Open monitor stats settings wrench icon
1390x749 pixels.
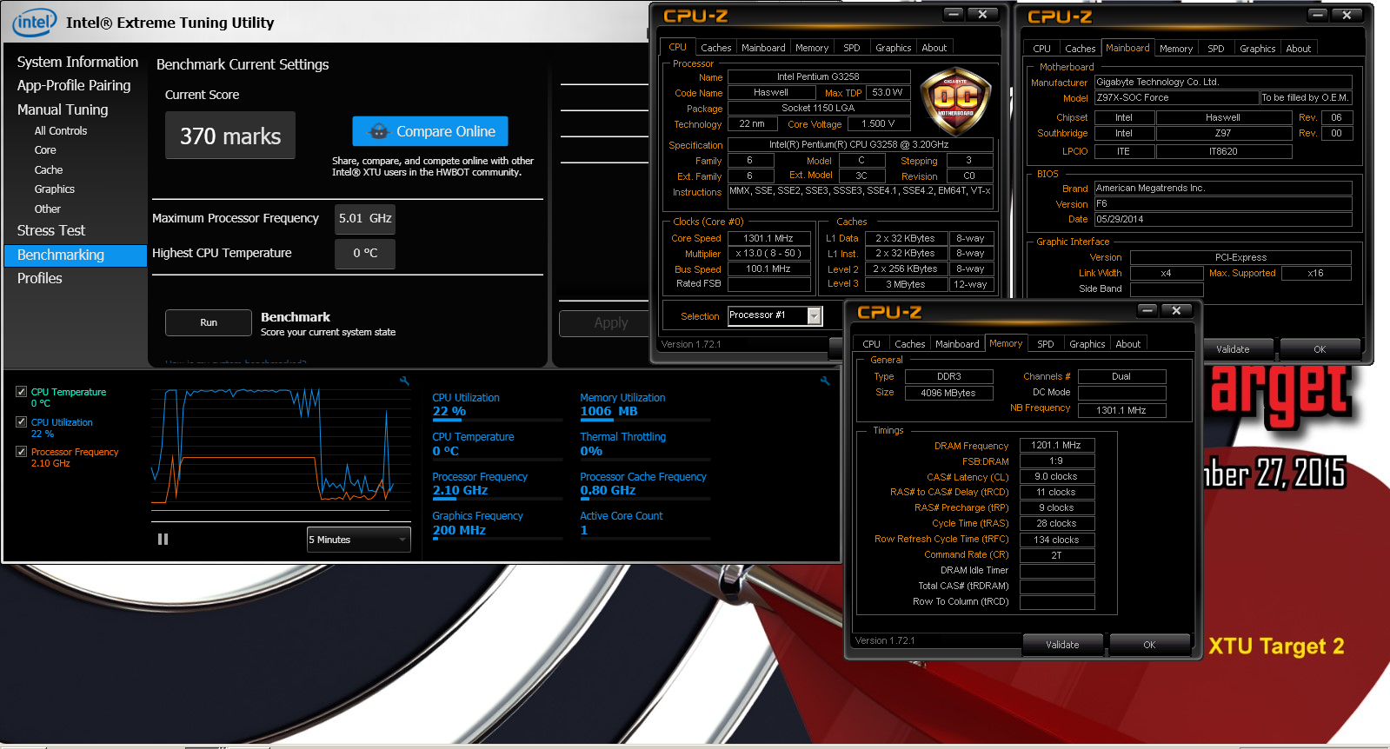click(825, 381)
